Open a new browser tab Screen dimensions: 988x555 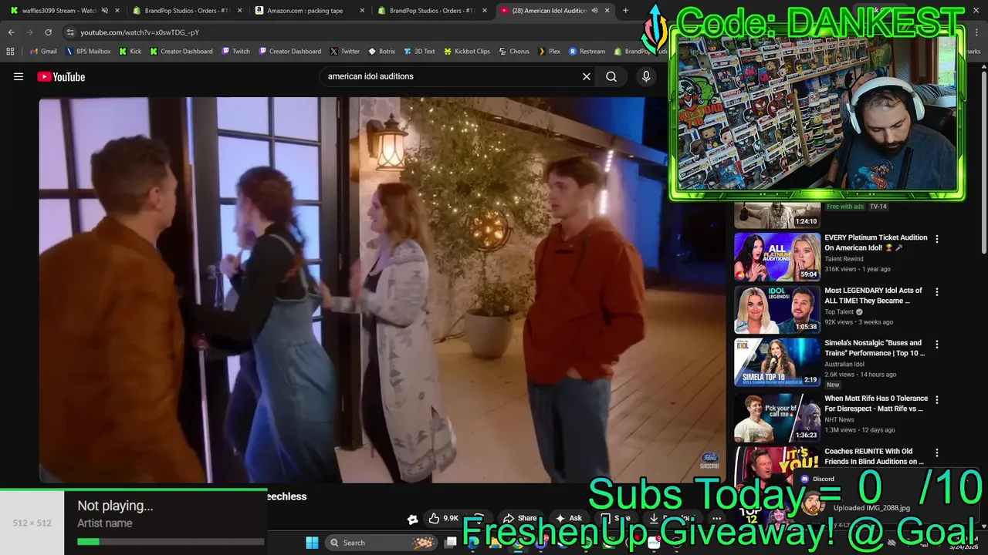[x=625, y=11]
